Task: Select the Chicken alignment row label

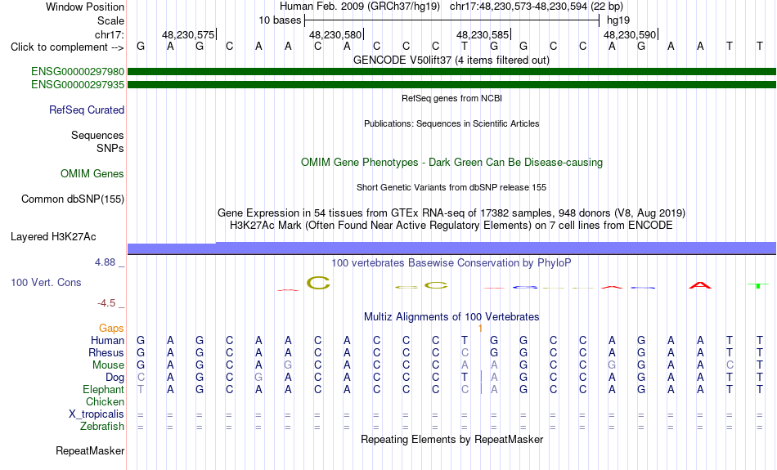Action: tap(105, 401)
